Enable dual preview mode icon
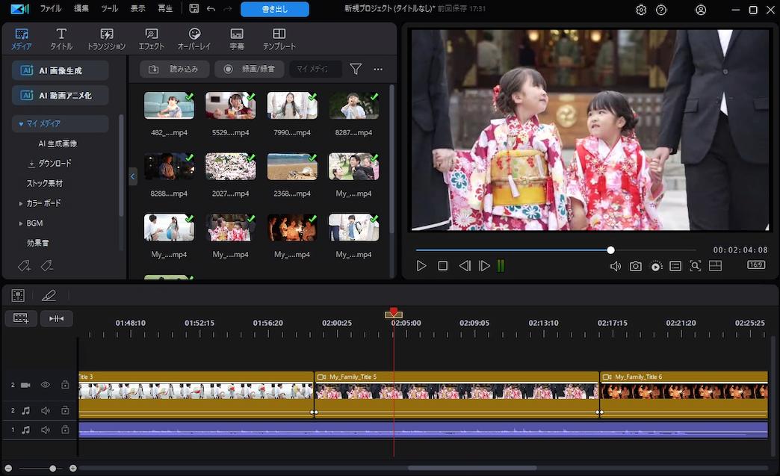 pyautogui.click(x=716, y=265)
